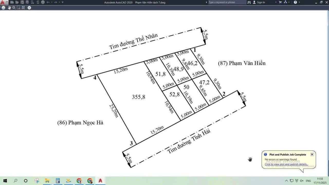Launch AutoCAD from the taskbar icon
The image size is (329, 185).
click(x=100, y=181)
